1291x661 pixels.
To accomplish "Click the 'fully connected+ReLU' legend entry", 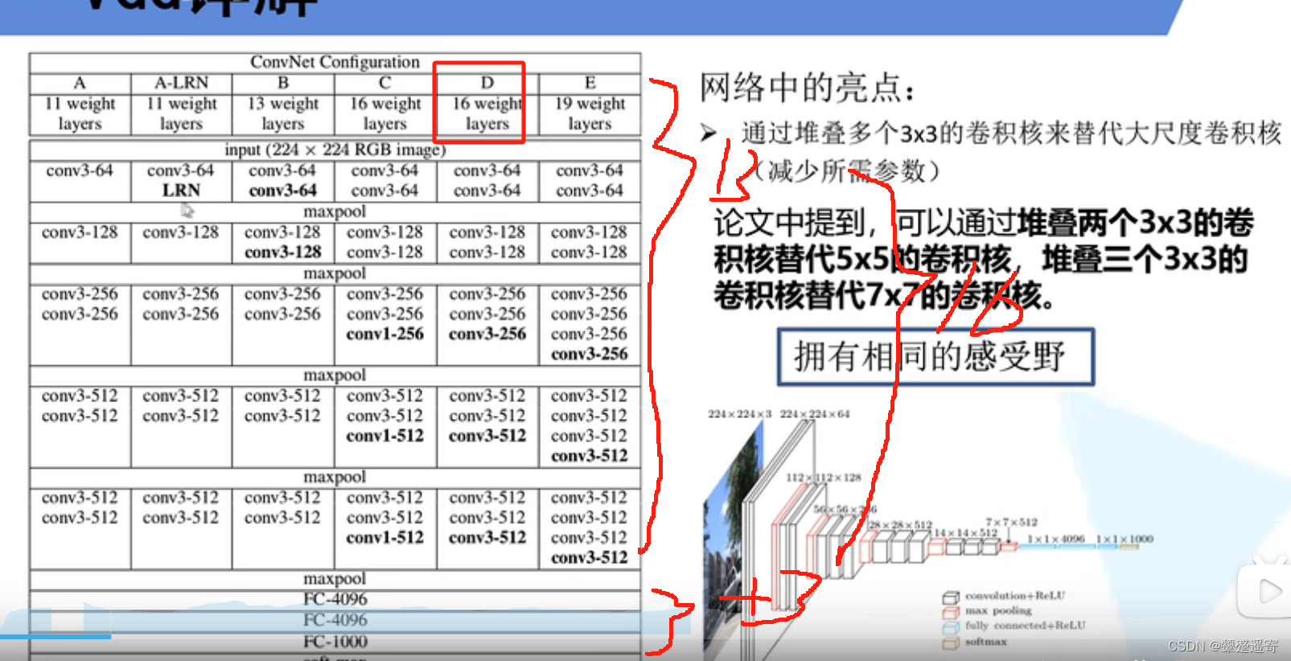I will tap(1014, 626).
